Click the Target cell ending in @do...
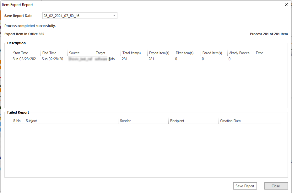The width and height of the screenshot is (292, 193). click(106, 59)
